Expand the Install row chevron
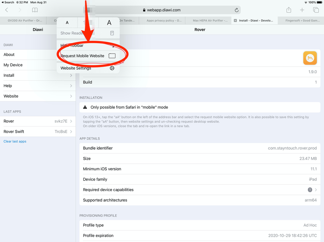This screenshot has height=242, width=324. [x=71, y=76]
